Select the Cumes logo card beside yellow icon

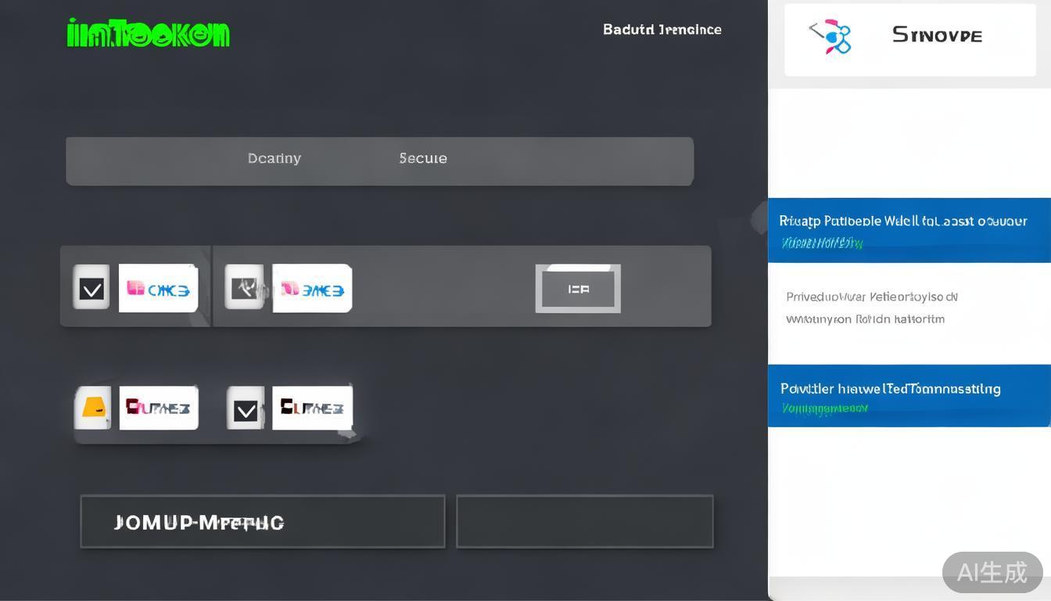pyautogui.click(x=159, y=408)
